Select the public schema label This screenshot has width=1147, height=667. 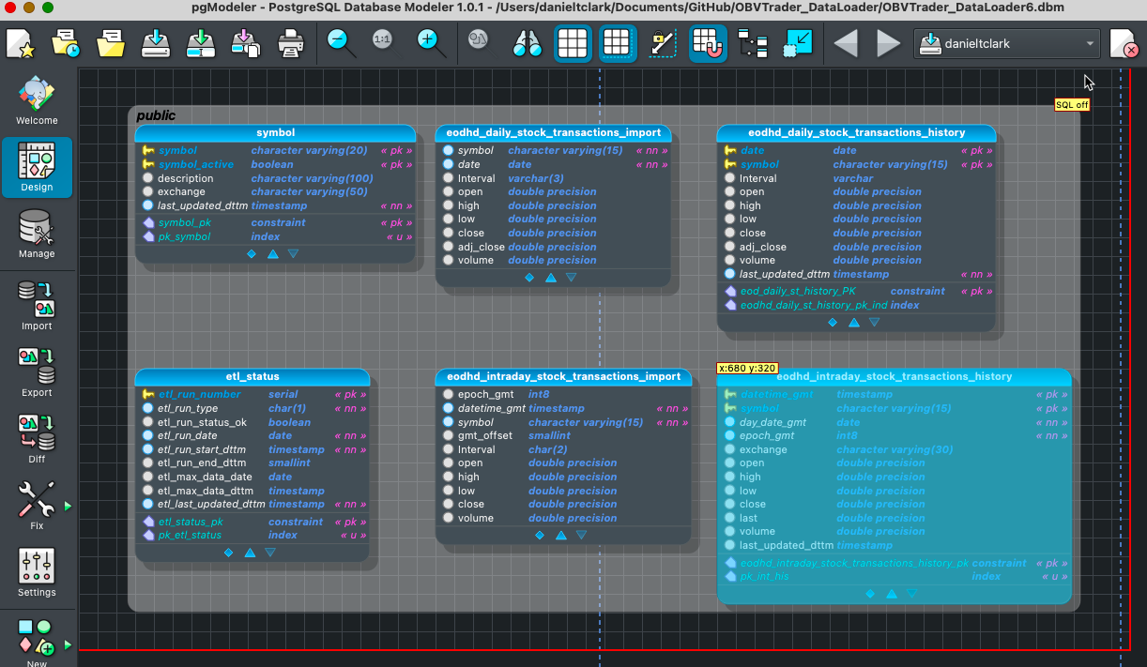(x=156, y=115)
